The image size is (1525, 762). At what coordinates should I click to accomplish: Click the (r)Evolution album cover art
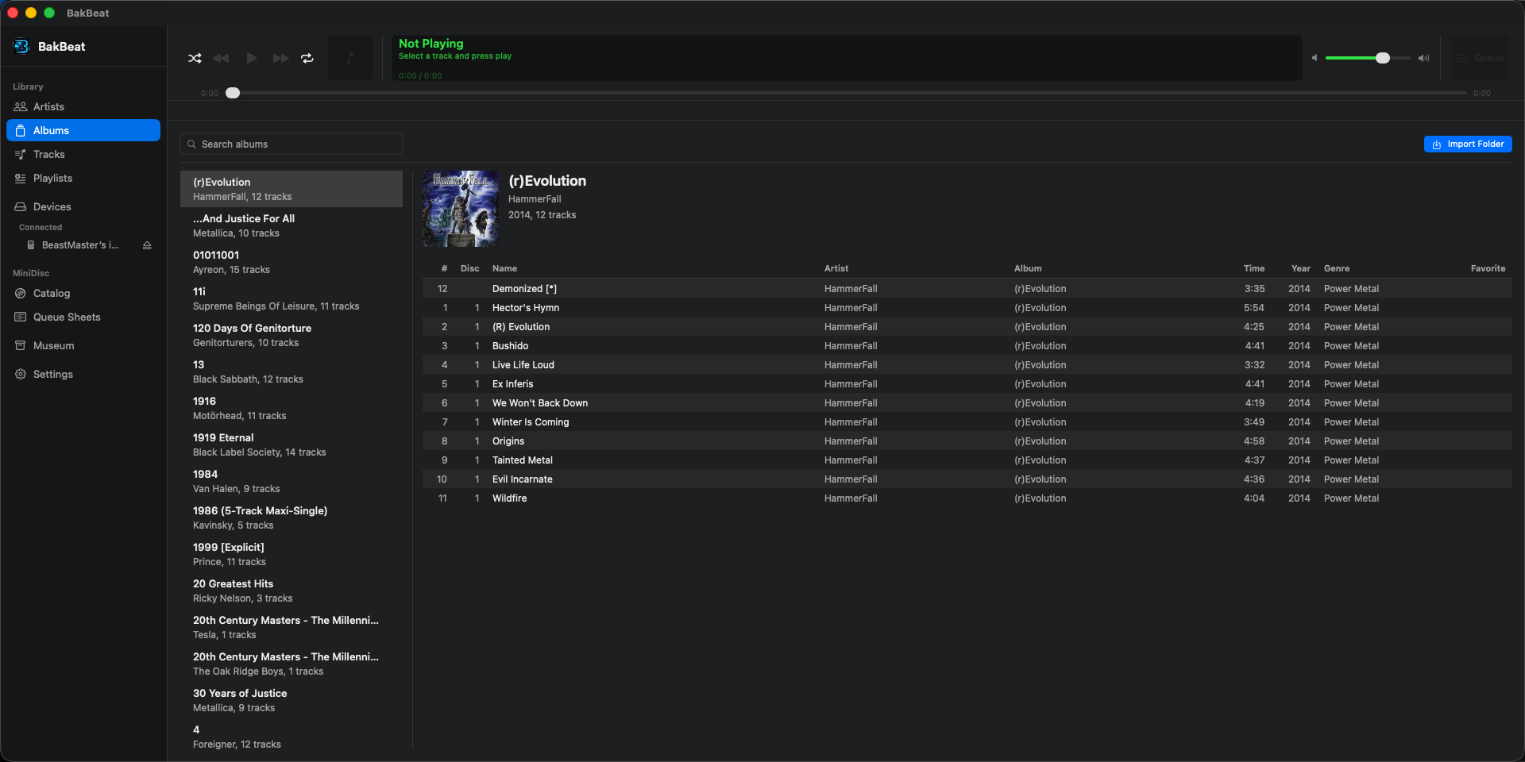(461, 209)
